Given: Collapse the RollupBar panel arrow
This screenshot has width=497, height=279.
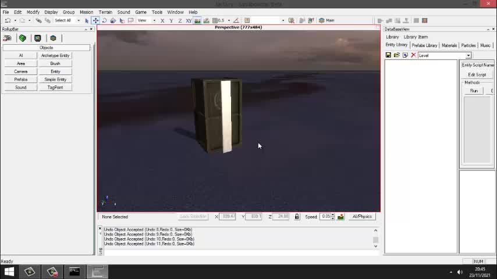Looking at the screenshot, I should (x=86, y=29).
